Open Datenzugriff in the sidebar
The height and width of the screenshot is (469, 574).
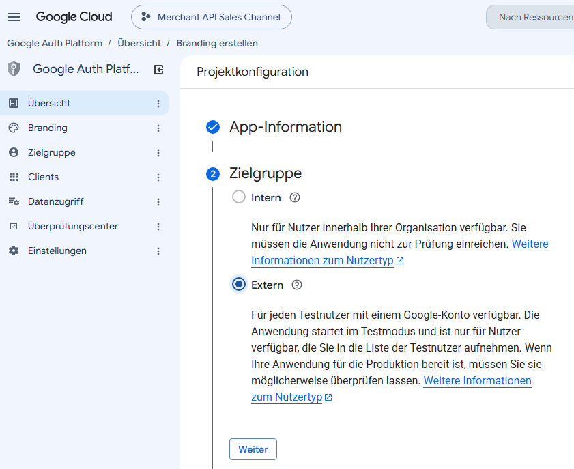[85, 201]
